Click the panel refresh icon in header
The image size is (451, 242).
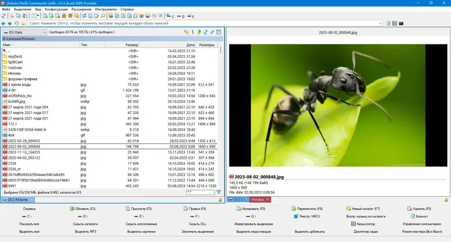coord(206,32)
